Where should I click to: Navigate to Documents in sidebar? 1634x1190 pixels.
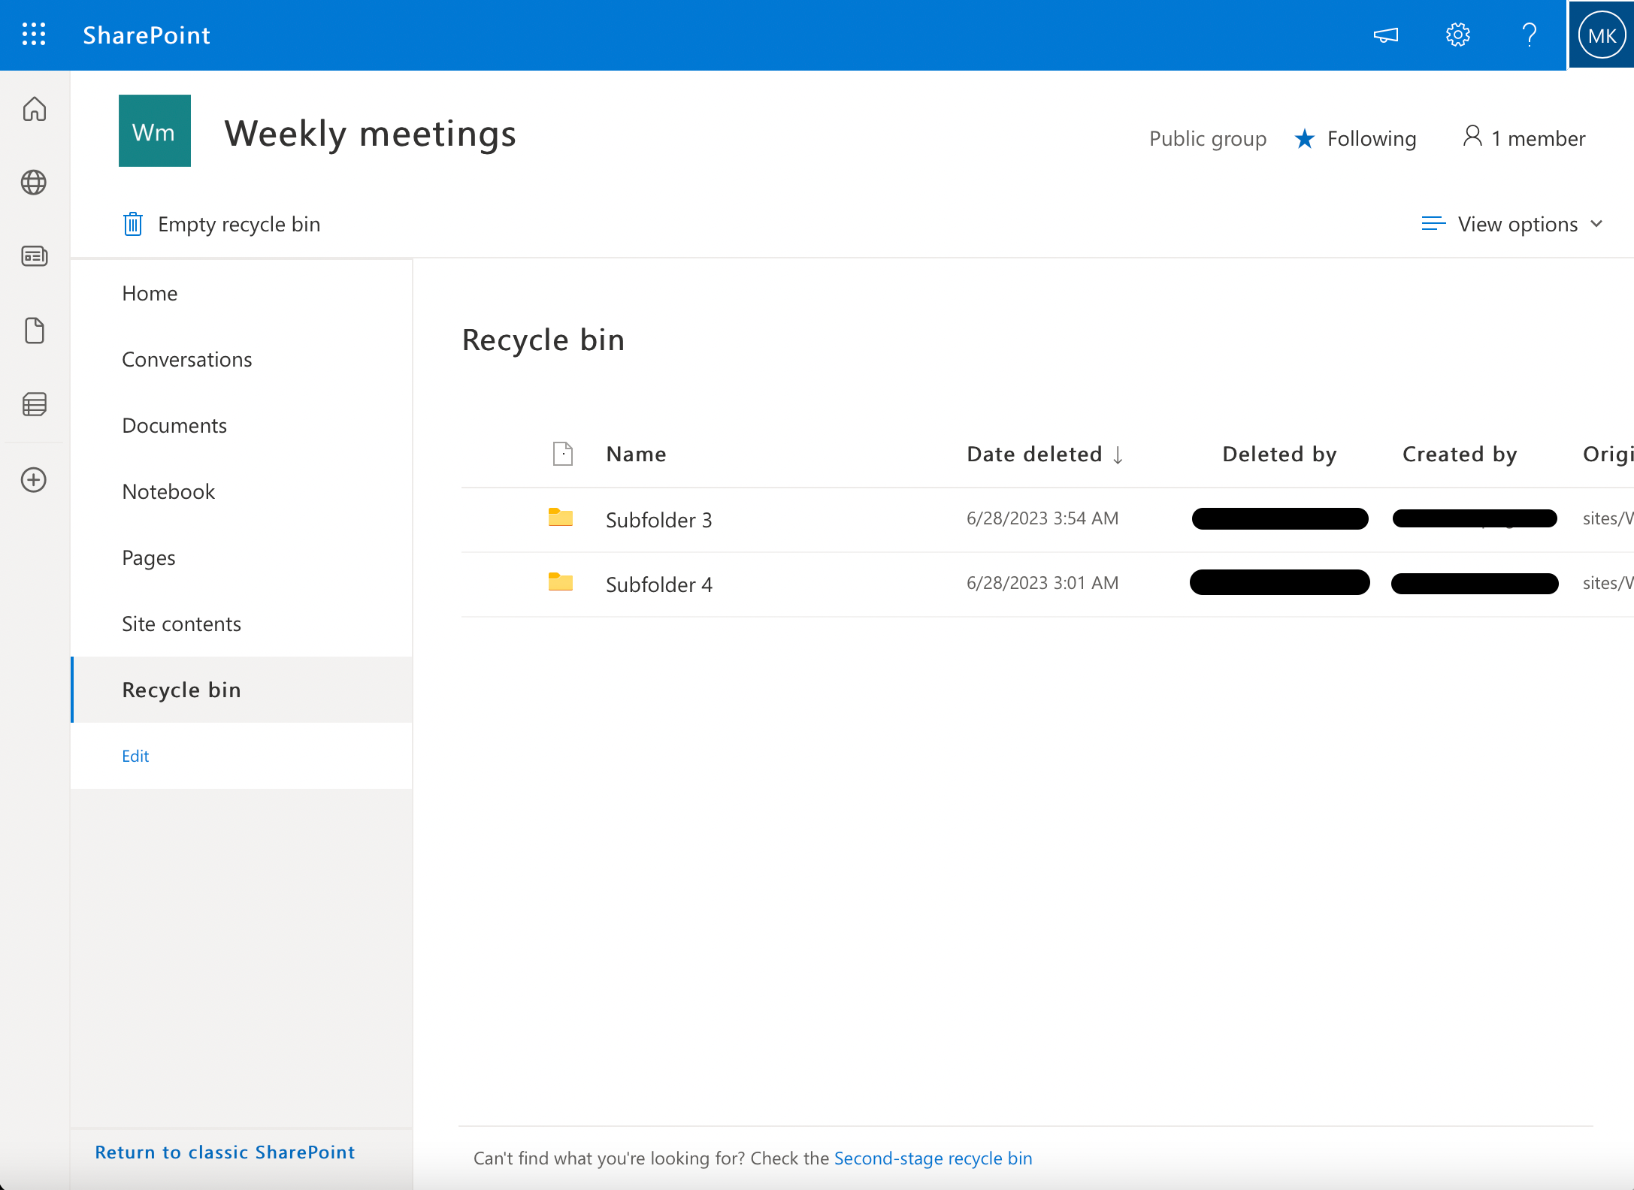174,424
